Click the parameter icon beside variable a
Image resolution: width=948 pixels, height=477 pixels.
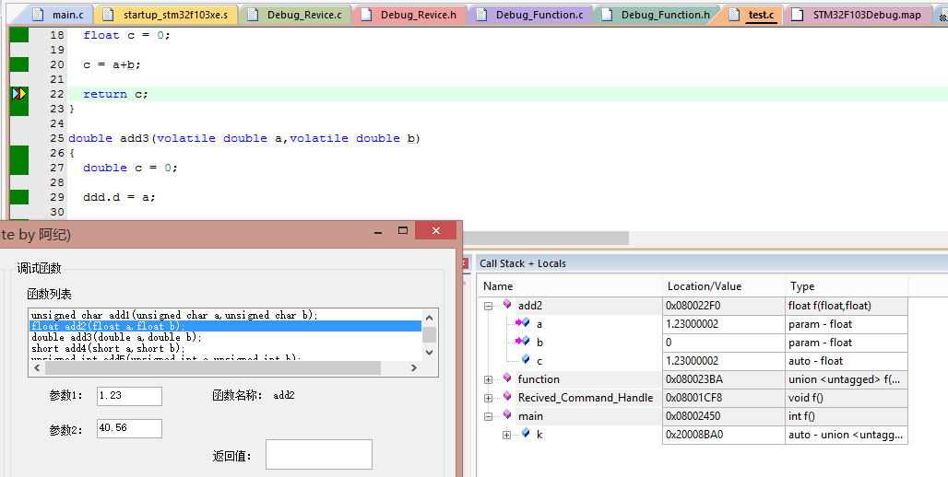coord(522,323)
